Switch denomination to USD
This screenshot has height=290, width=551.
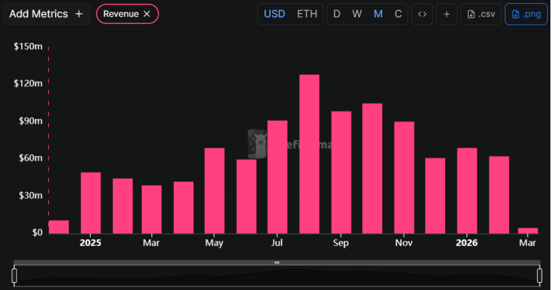tap(274, 14)
